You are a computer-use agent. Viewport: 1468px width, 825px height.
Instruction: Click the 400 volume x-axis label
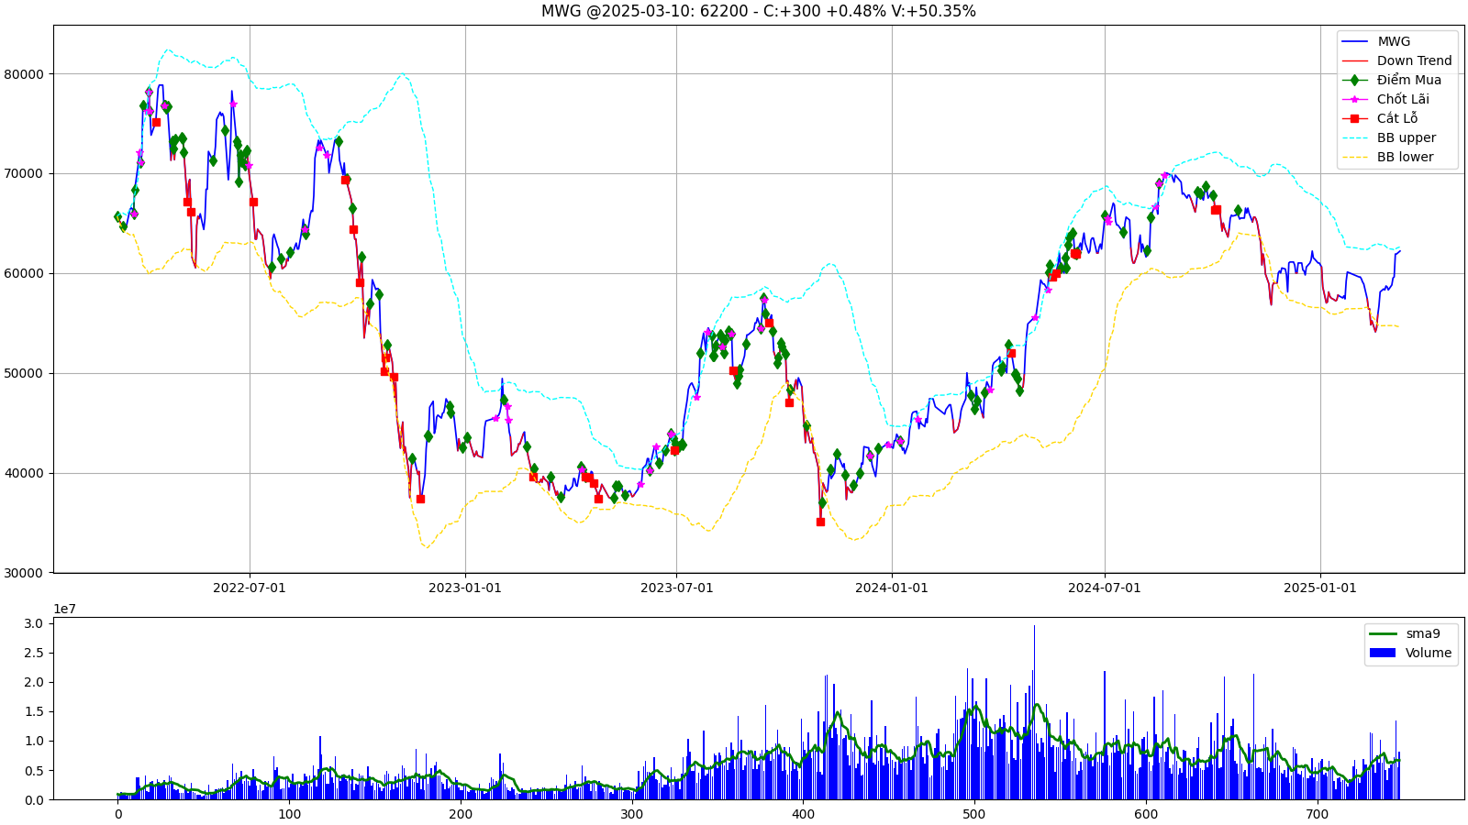coord(803,814)
